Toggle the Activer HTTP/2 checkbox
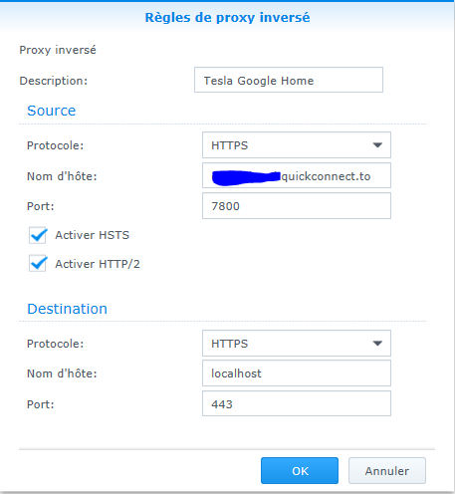 [x=38, y=264]
